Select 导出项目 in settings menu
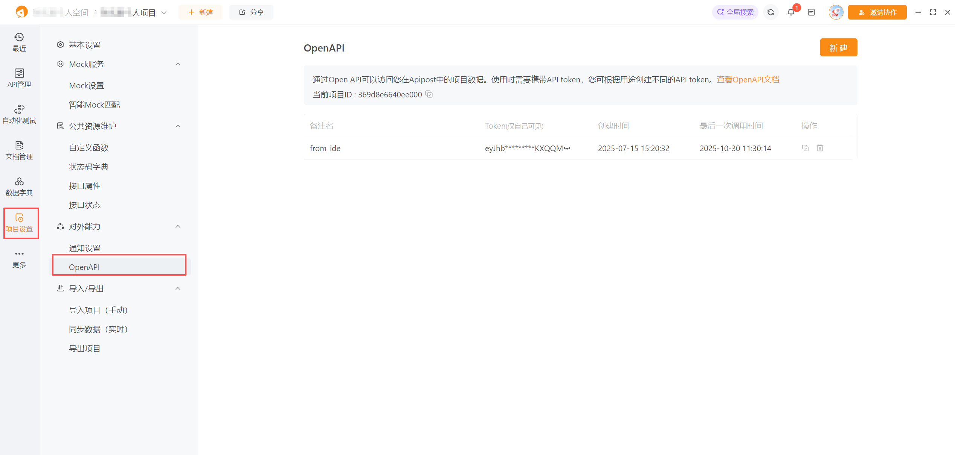Screen dimensions: 955x455 (85, 349)
